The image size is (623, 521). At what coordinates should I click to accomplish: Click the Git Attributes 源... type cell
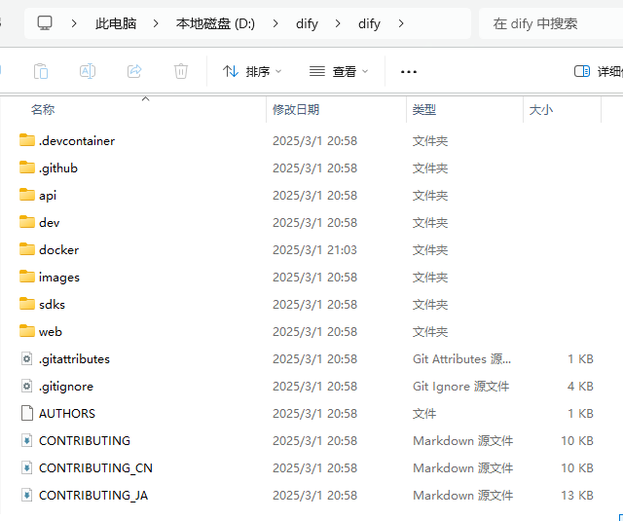[461, 359]
